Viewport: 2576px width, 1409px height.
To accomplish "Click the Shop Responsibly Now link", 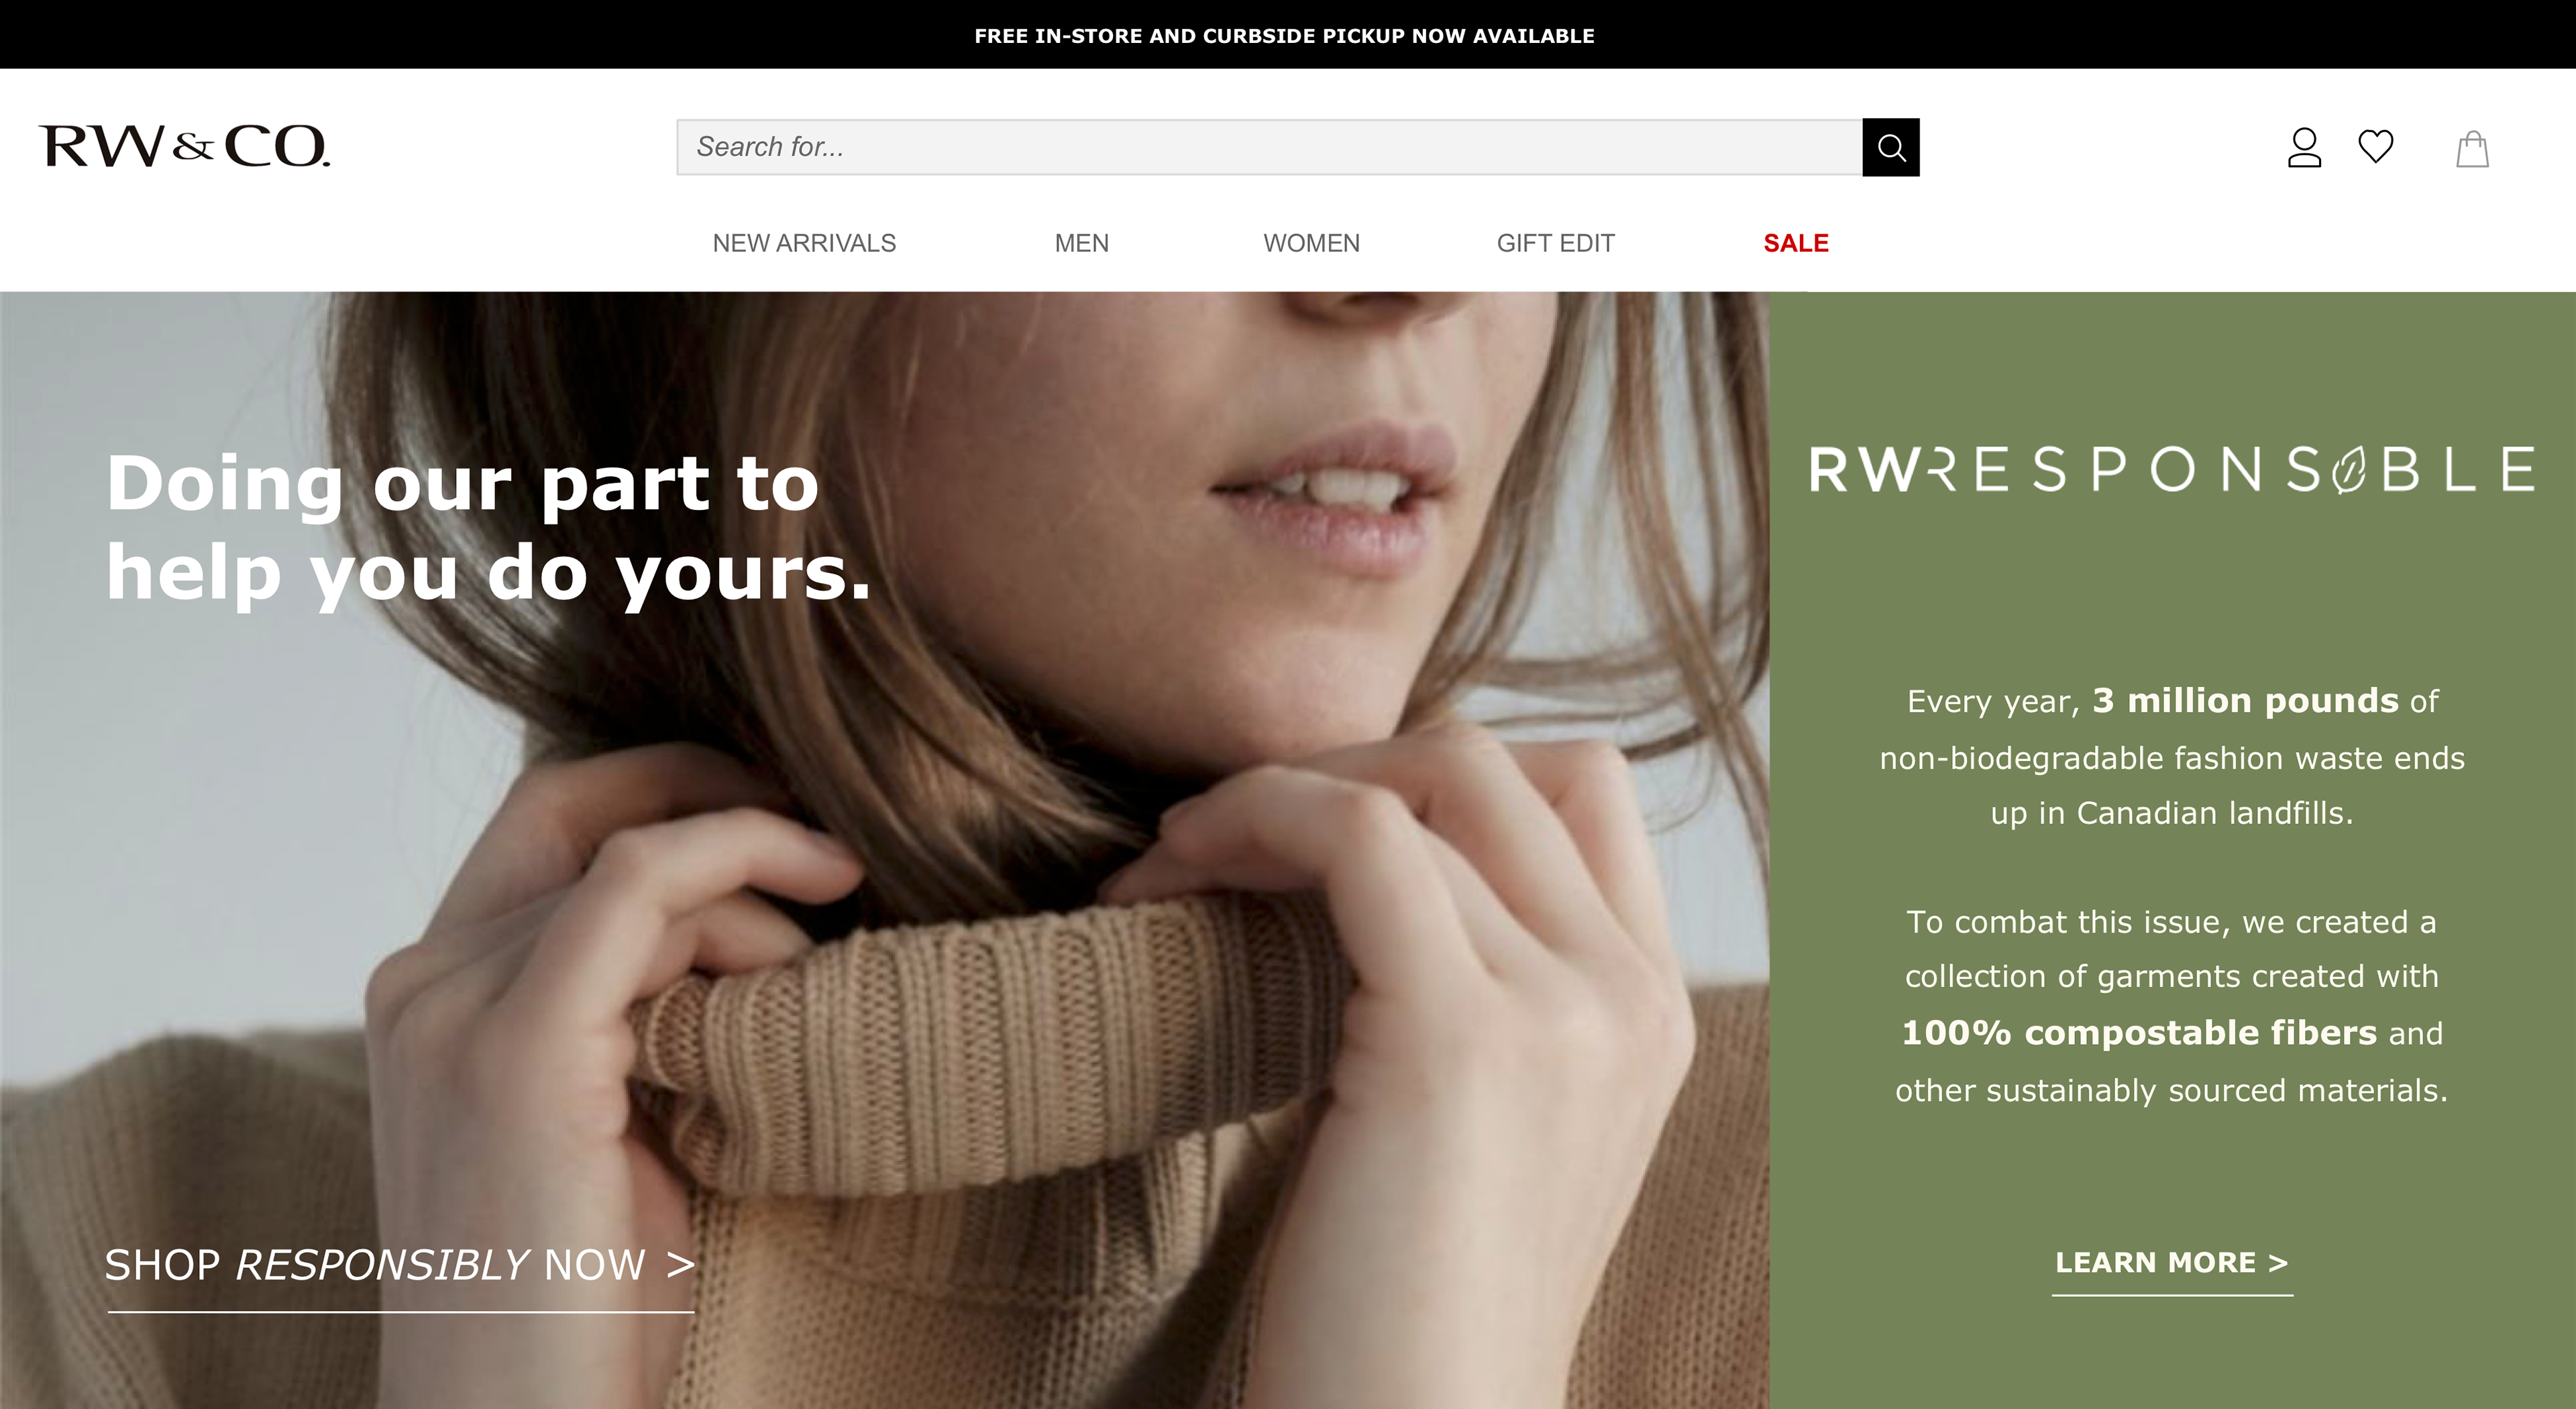I will 400,1266.
